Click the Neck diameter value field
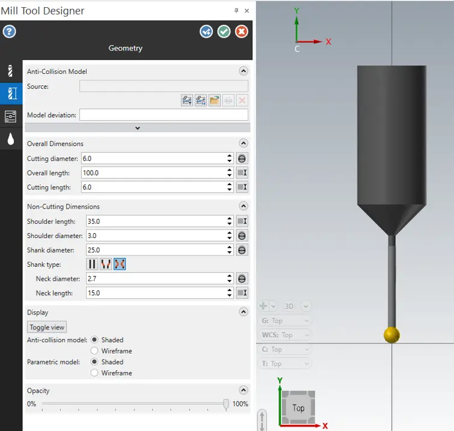The width and height of the screenshot is (454, 431). coord(156,279)
